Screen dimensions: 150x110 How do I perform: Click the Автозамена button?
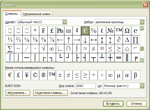[18, 93]
